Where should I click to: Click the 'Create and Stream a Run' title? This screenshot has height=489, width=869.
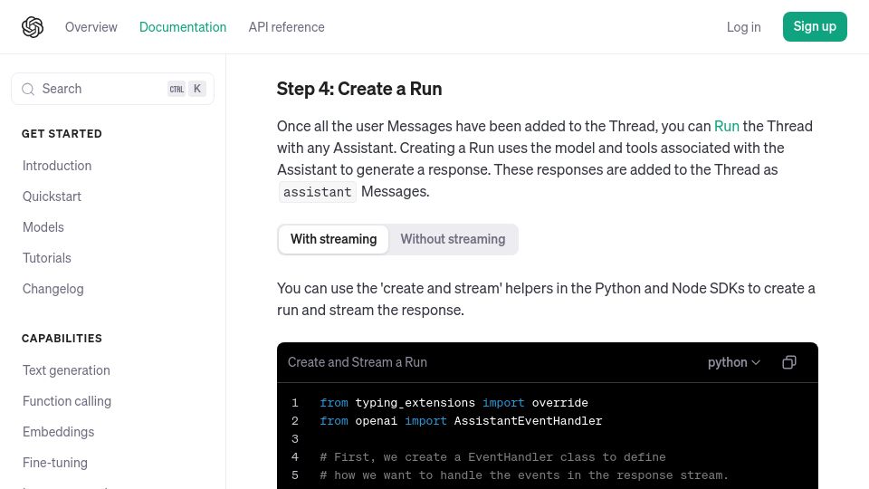click(358, 362)
